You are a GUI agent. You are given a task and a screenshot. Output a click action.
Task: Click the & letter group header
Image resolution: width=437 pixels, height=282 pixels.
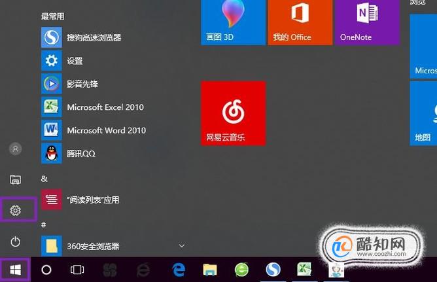pyautogui.click(x=44, y=179)
